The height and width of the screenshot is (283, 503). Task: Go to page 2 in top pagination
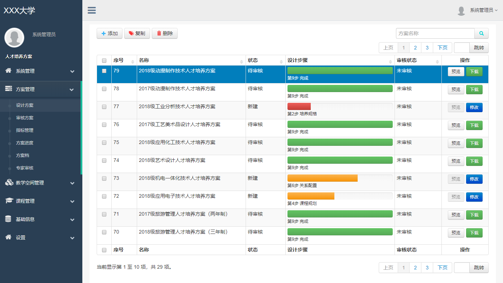click(415, 48)
